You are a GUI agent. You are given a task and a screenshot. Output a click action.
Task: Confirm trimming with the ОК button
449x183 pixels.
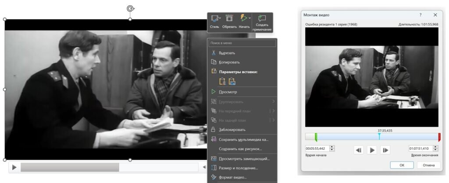[402, 165]
